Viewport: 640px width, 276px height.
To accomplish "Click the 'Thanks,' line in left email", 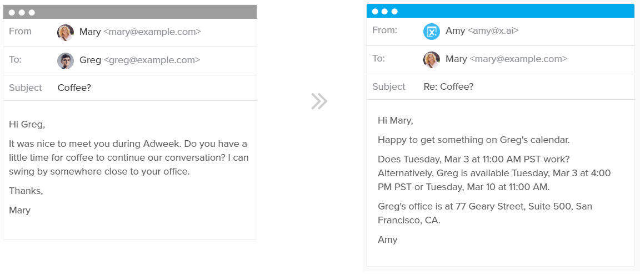I will click(x=26, y=191).
